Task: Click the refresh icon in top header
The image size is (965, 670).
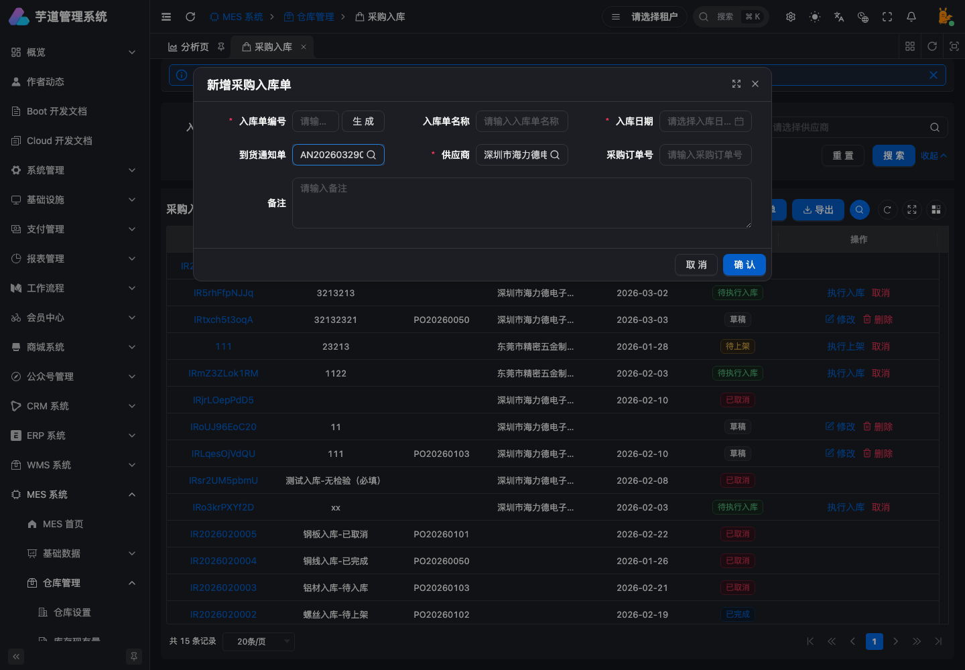Action: (190, 17)
